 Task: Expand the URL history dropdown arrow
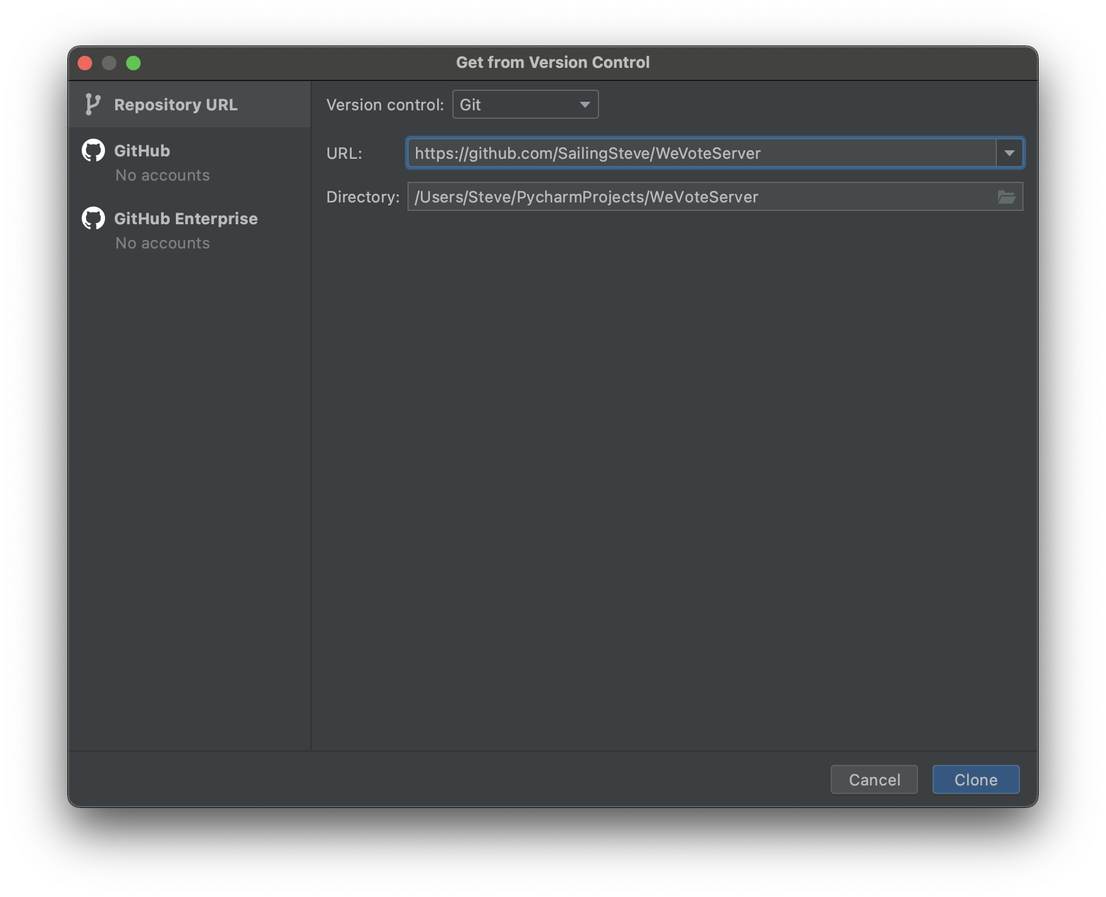[x=1010, y=153]
